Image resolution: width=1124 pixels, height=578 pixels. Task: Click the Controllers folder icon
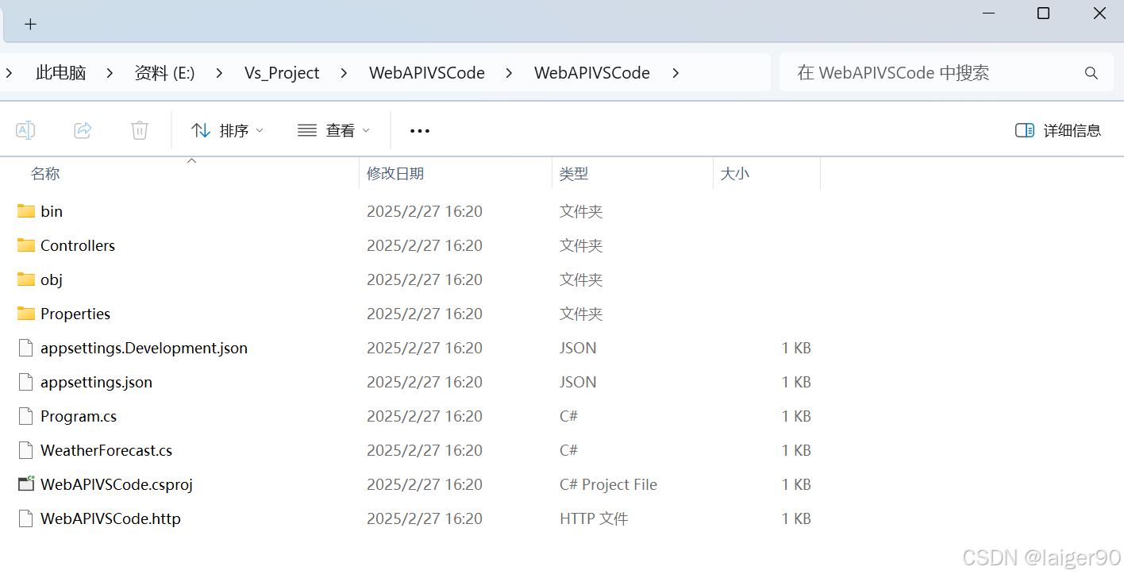click(x=26, y=245)
